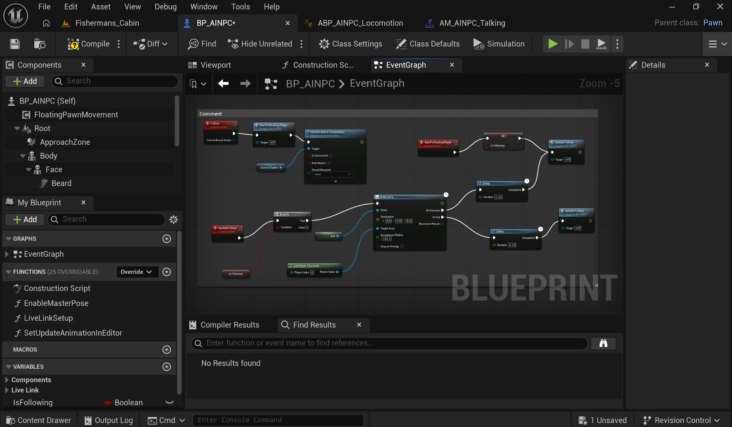Add a new component
Viewport: 732px width, 427px height.
click(25, 81)
